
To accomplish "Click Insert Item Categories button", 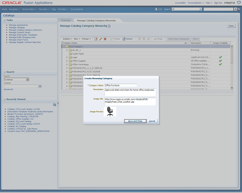I will (x=178, y=39).
